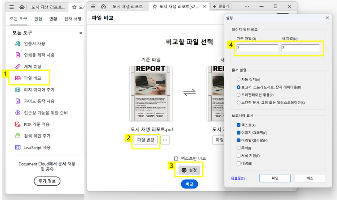Open 인쇄물 제작 사용 tool icon
Viewport: 337px width, 200px height.
tap(18, 55)
